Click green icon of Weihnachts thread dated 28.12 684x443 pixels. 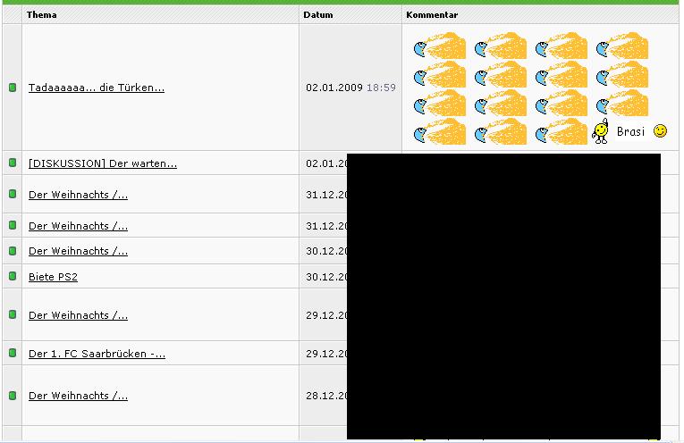click(x=13, y=395)
